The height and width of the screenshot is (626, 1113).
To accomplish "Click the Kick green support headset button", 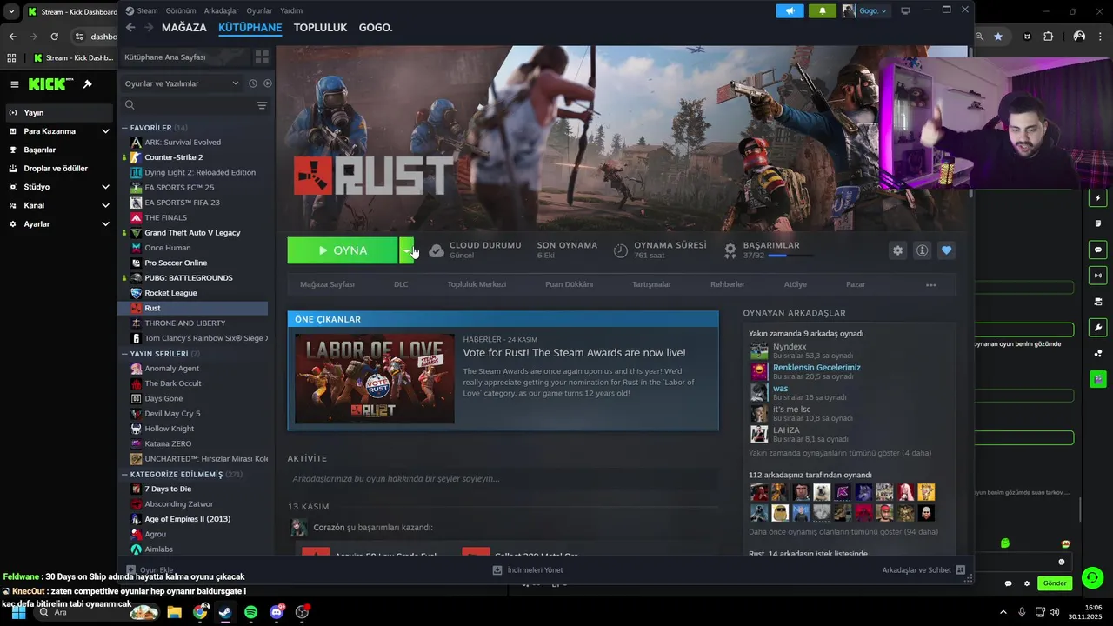I will click(x=1093, y=577).
